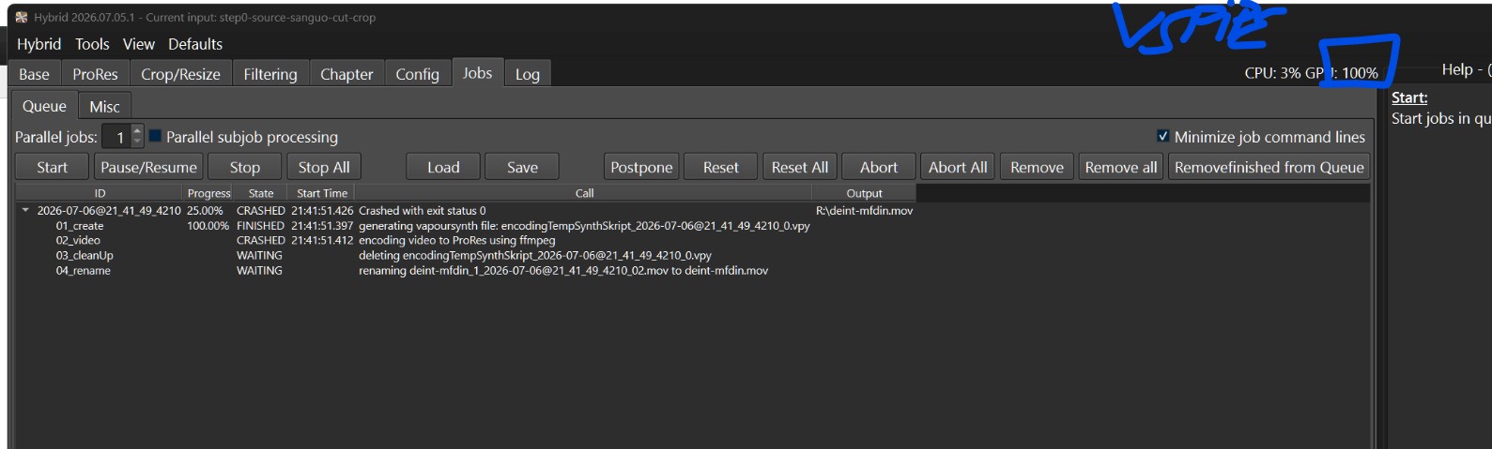Click the Load queue button
The width and height of the screenshot is (1492, 449).
[x=443, y=167]
